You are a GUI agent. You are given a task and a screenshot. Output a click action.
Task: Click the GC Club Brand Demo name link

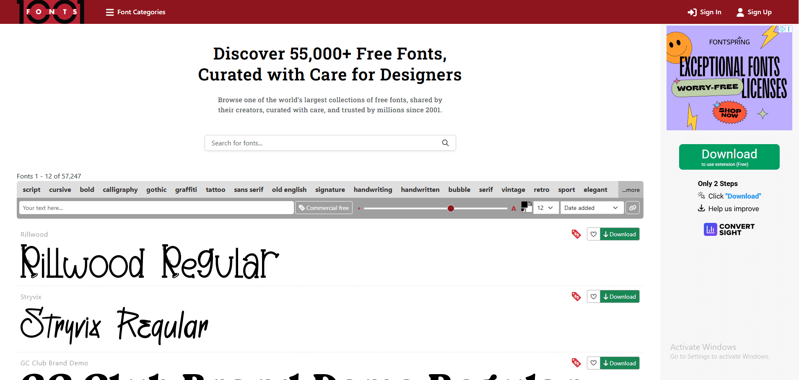point(54,363)
